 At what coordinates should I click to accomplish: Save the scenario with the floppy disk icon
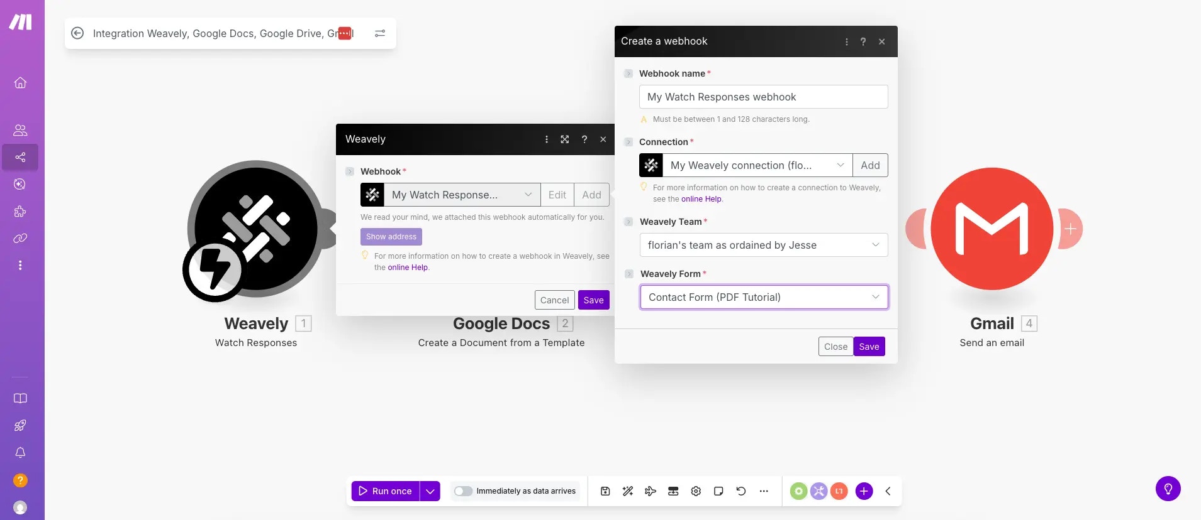605,491
